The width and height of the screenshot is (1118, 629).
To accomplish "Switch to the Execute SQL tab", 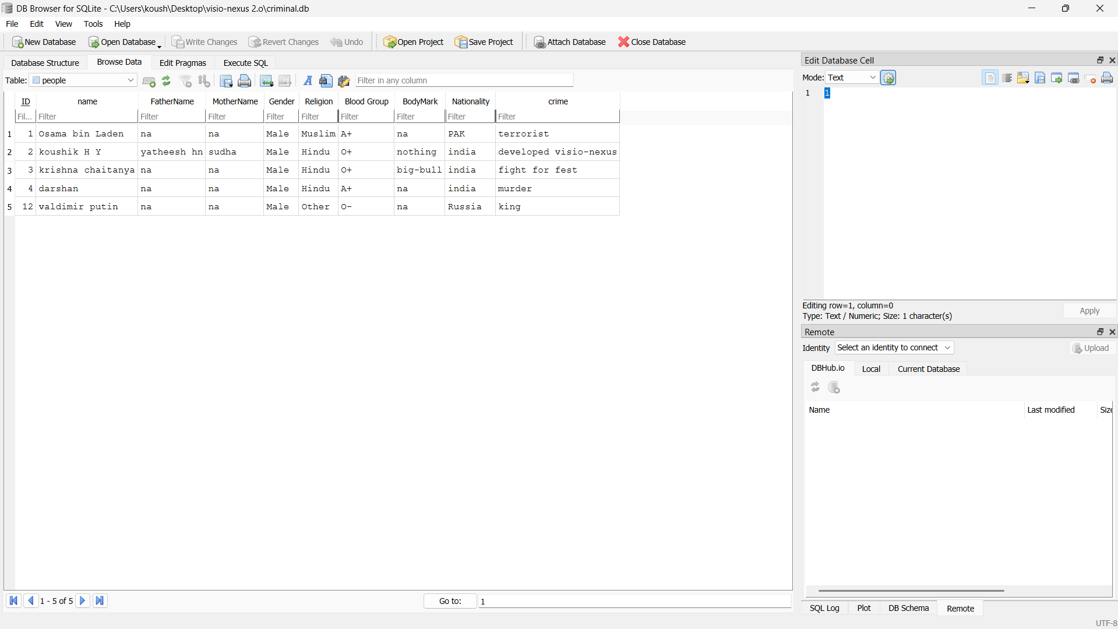I will (246, 63).
